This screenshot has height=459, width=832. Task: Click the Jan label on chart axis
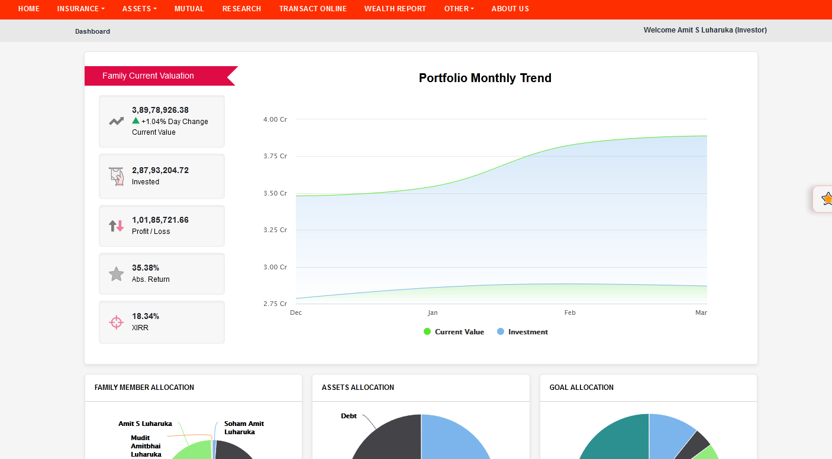[x=433, y=312]
